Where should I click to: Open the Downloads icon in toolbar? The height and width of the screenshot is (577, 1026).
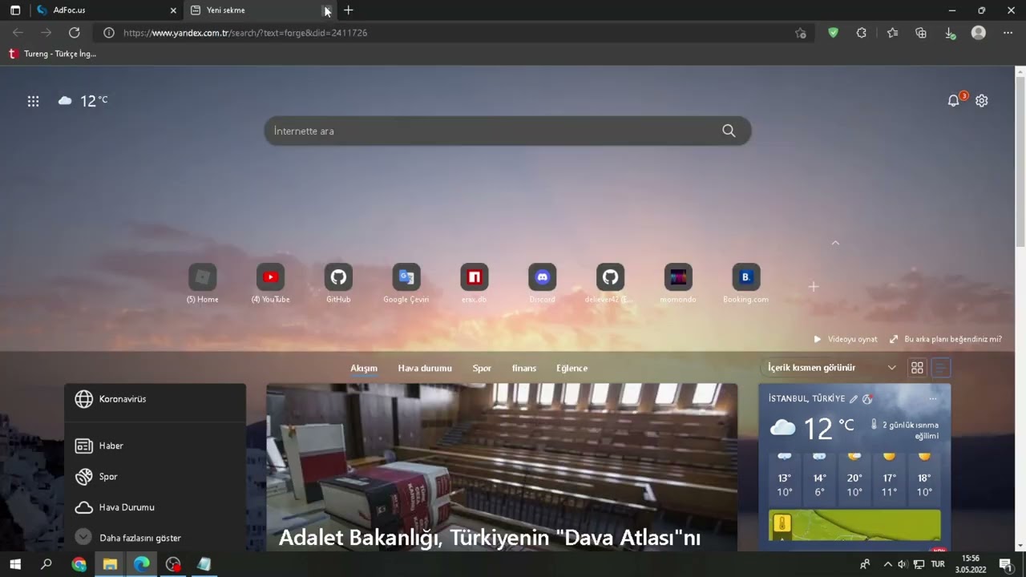(x=950, y=33)
